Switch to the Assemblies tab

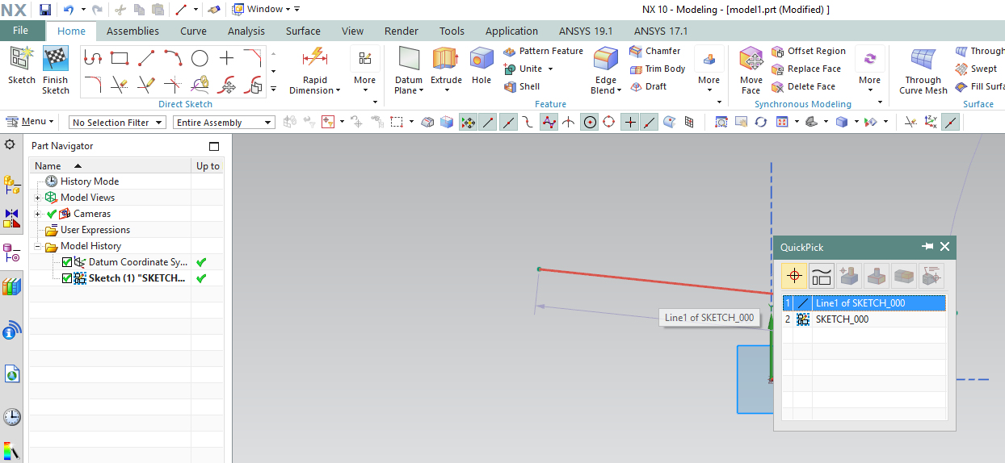click(x=132, y=31)
